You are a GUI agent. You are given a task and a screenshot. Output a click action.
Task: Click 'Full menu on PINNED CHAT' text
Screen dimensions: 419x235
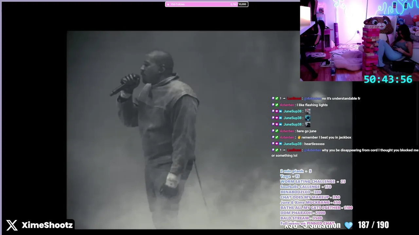(x=307, y=223)
